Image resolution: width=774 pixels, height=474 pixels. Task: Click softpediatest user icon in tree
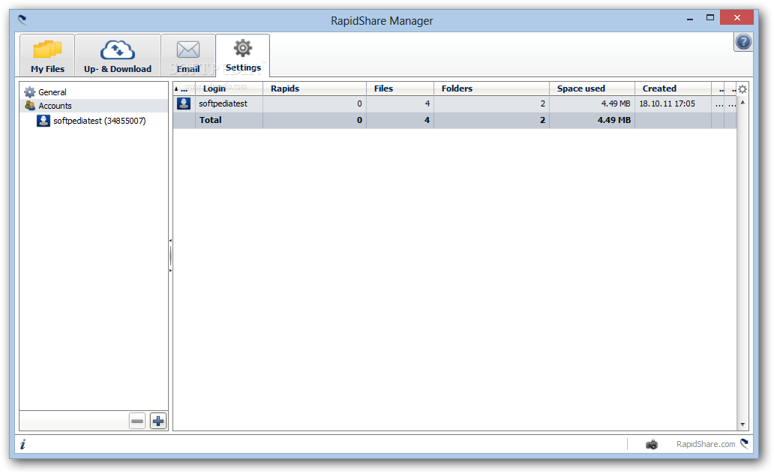tap(43, 121)
